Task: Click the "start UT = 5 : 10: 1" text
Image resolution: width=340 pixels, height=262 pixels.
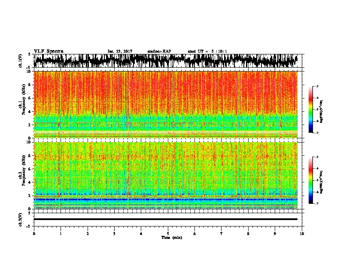Action: (207, 51)
